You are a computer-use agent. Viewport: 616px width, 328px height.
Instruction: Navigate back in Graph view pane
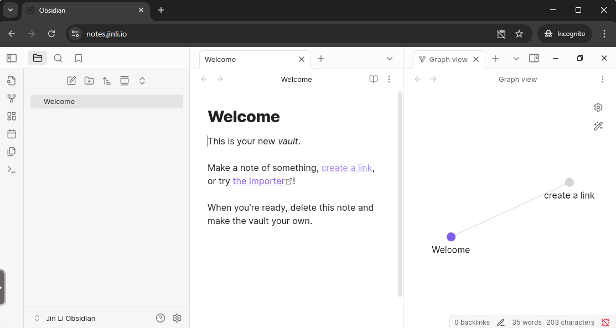point(418,79)
